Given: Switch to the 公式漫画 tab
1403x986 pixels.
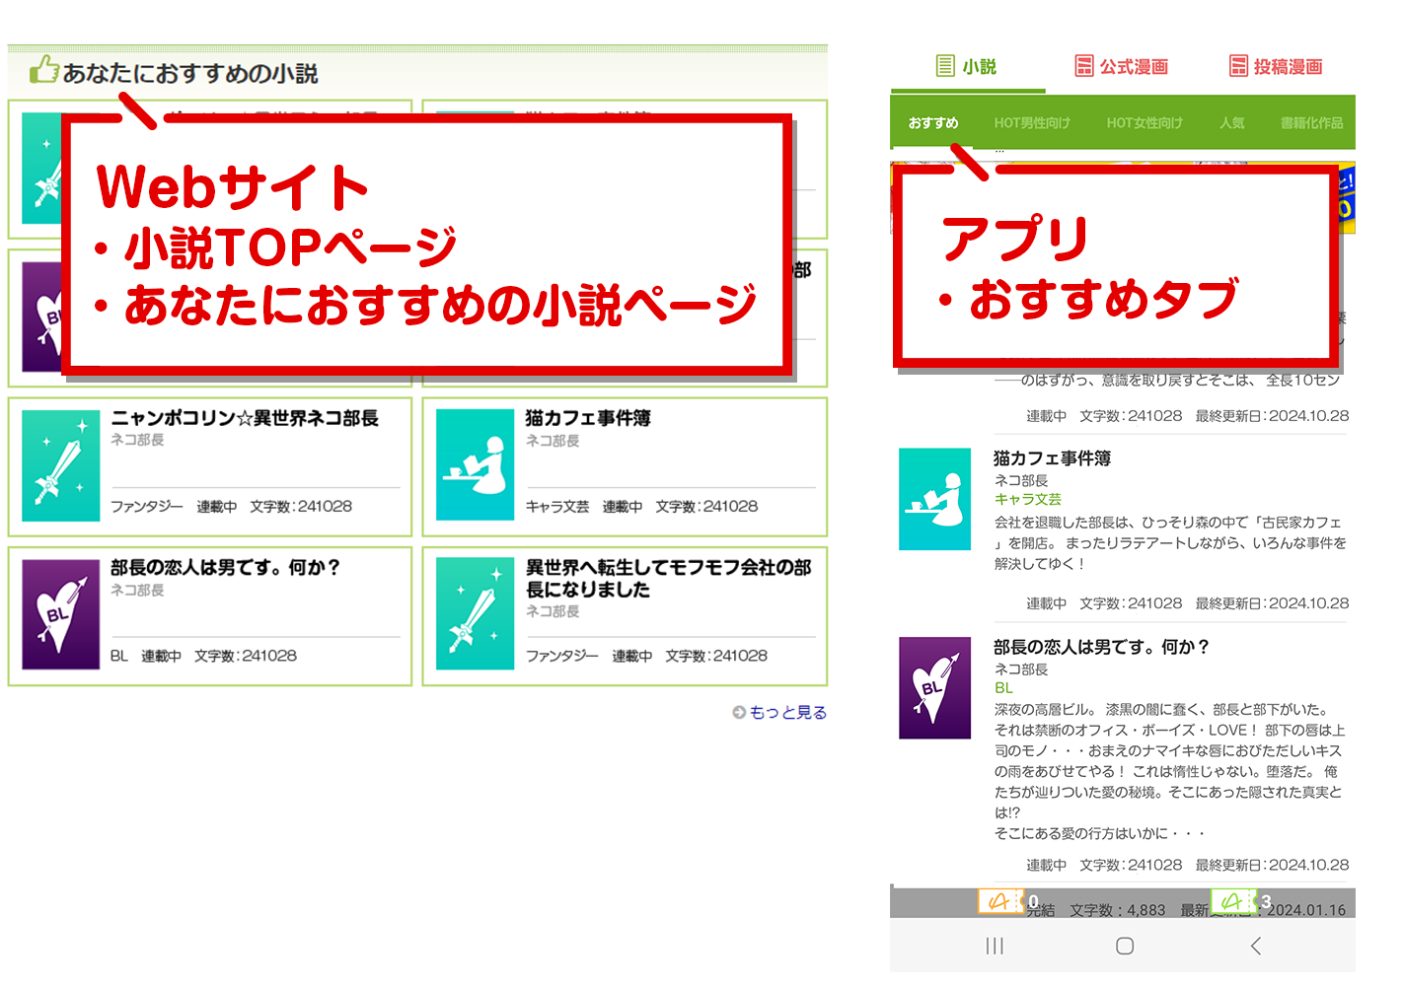Looking at the screenshot, I should 1122,66.
